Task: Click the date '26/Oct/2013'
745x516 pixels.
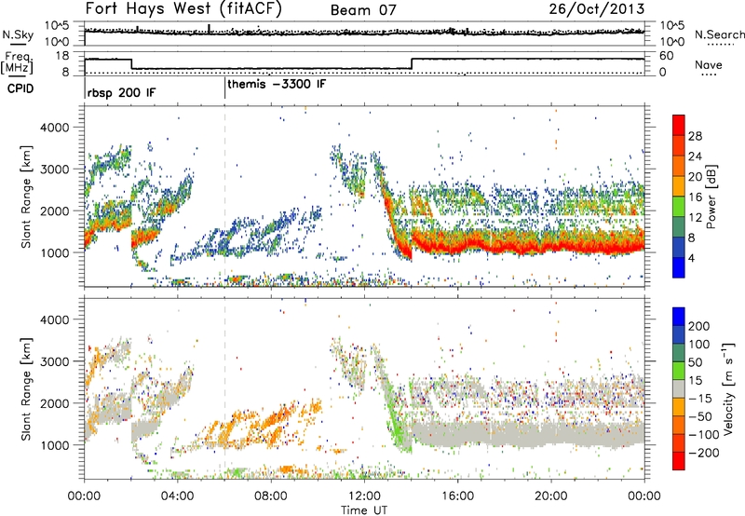Action: tap(597, 9)
